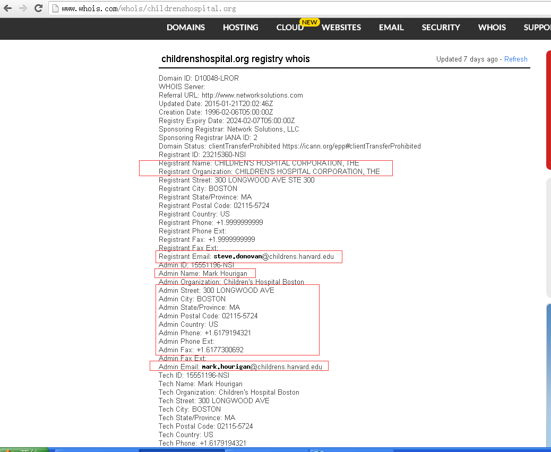The height and width of the screenshot is (452, 551).
Task: Select the Updated 7 days ago text
Action: tap(467, 59)
